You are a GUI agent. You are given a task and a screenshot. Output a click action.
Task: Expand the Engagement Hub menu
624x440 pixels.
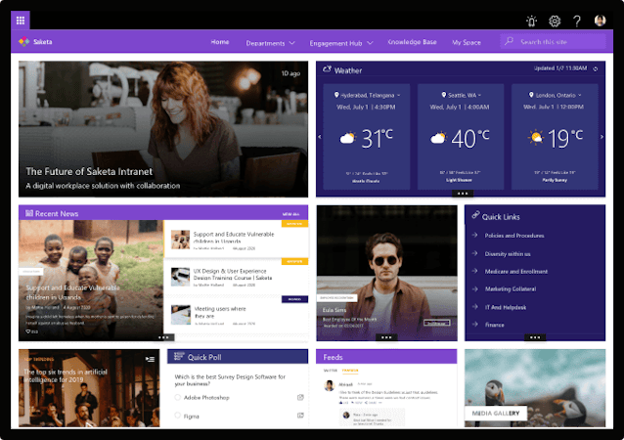pos(341,43)
